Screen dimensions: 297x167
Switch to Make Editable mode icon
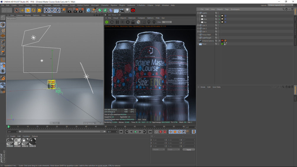[3, 18]
